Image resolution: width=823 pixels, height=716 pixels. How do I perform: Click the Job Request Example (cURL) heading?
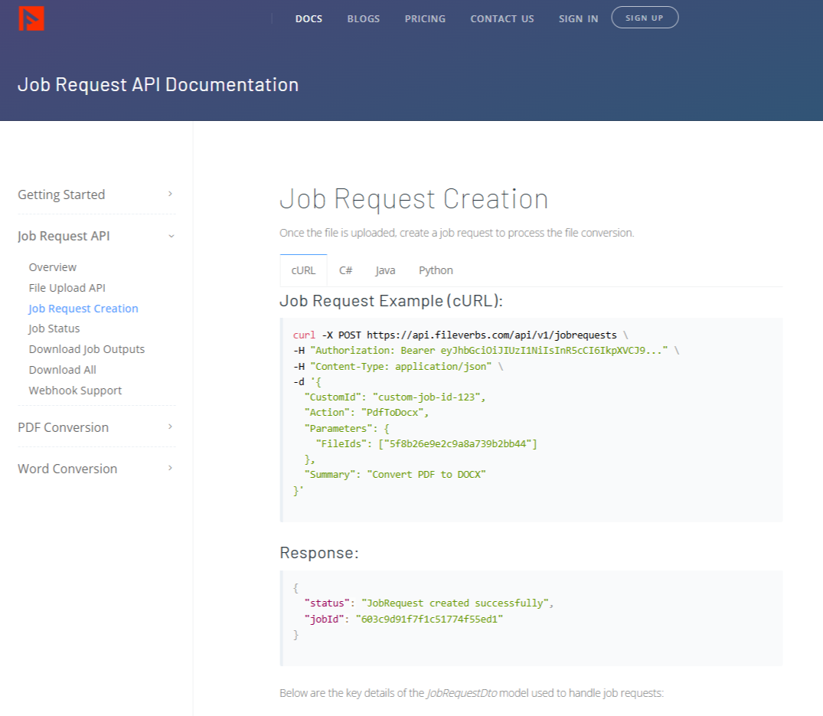pos(391,301)
